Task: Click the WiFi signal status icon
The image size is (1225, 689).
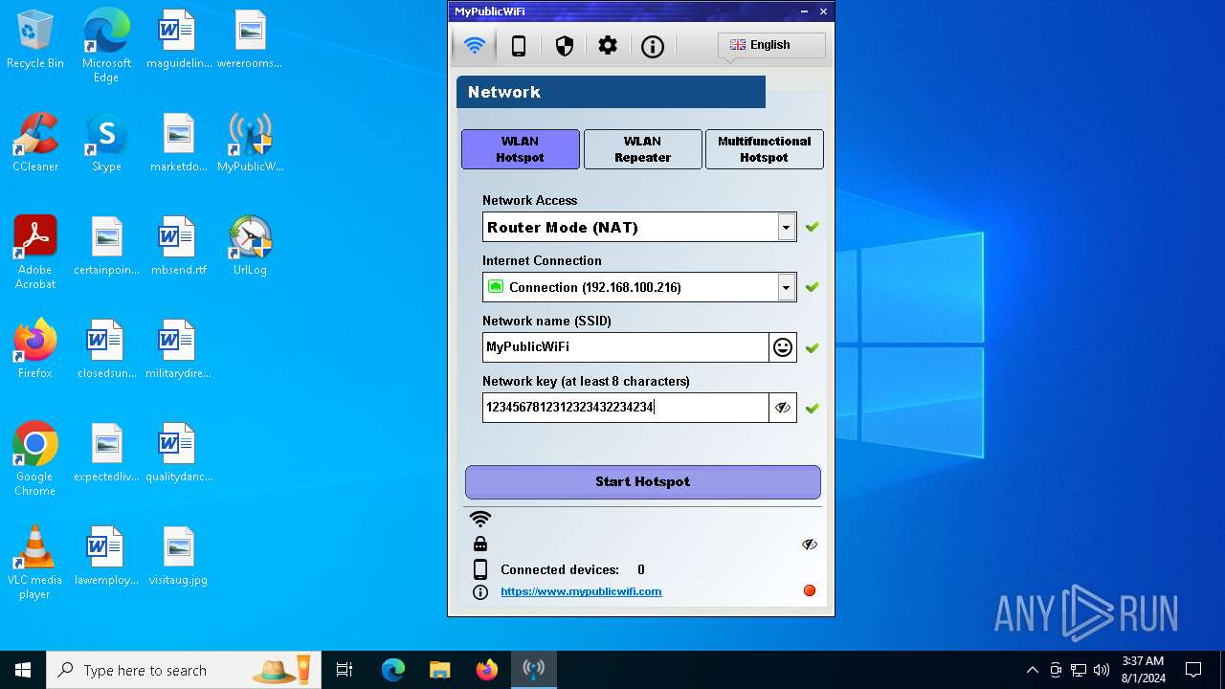Action: tap(480, 519)
